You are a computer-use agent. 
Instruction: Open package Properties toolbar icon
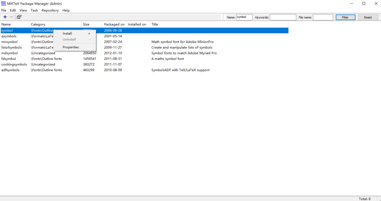(x=19, y=17)
